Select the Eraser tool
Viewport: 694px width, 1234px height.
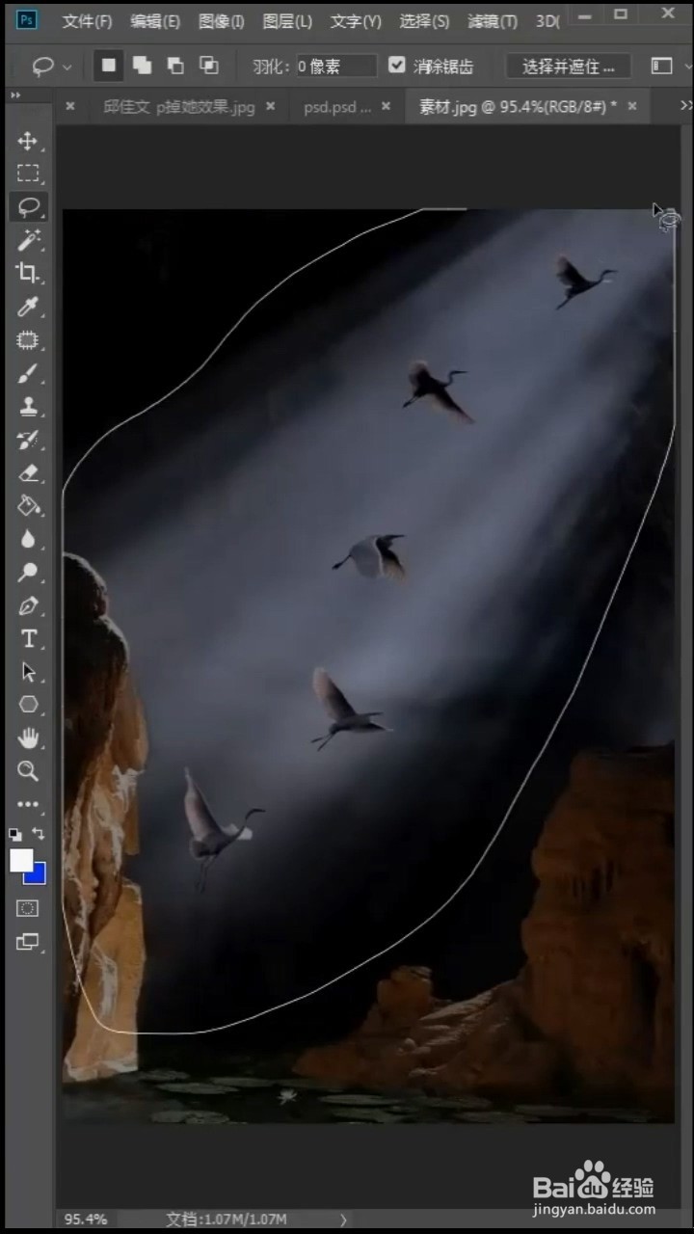click(x=28, y=472)
